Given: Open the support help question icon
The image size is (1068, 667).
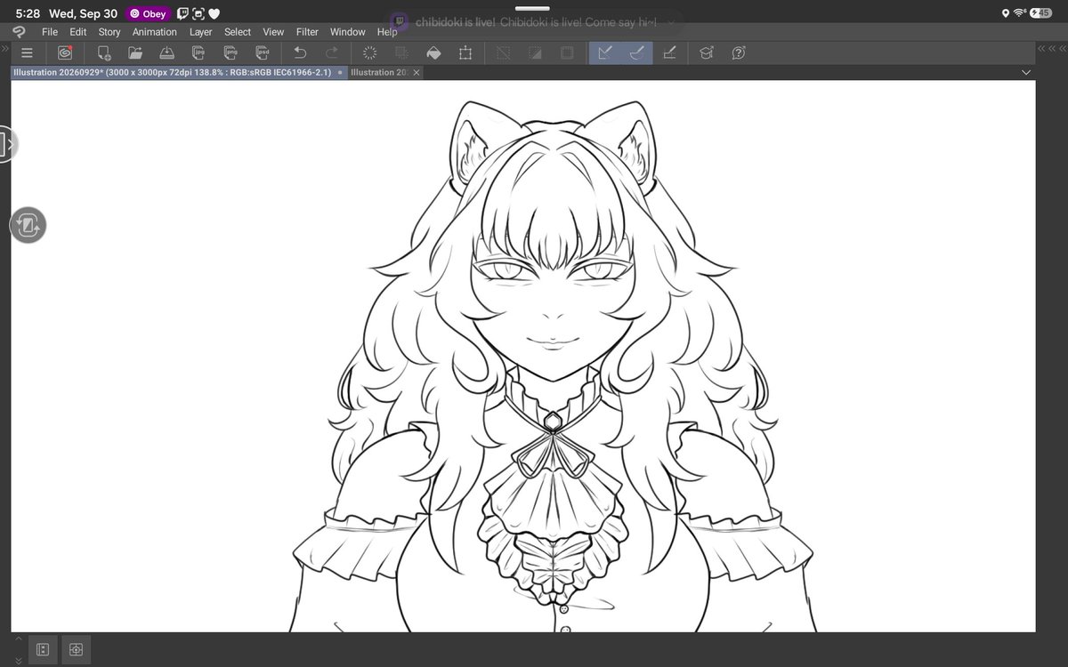Looking at the screenshot, I should point(739,52).
